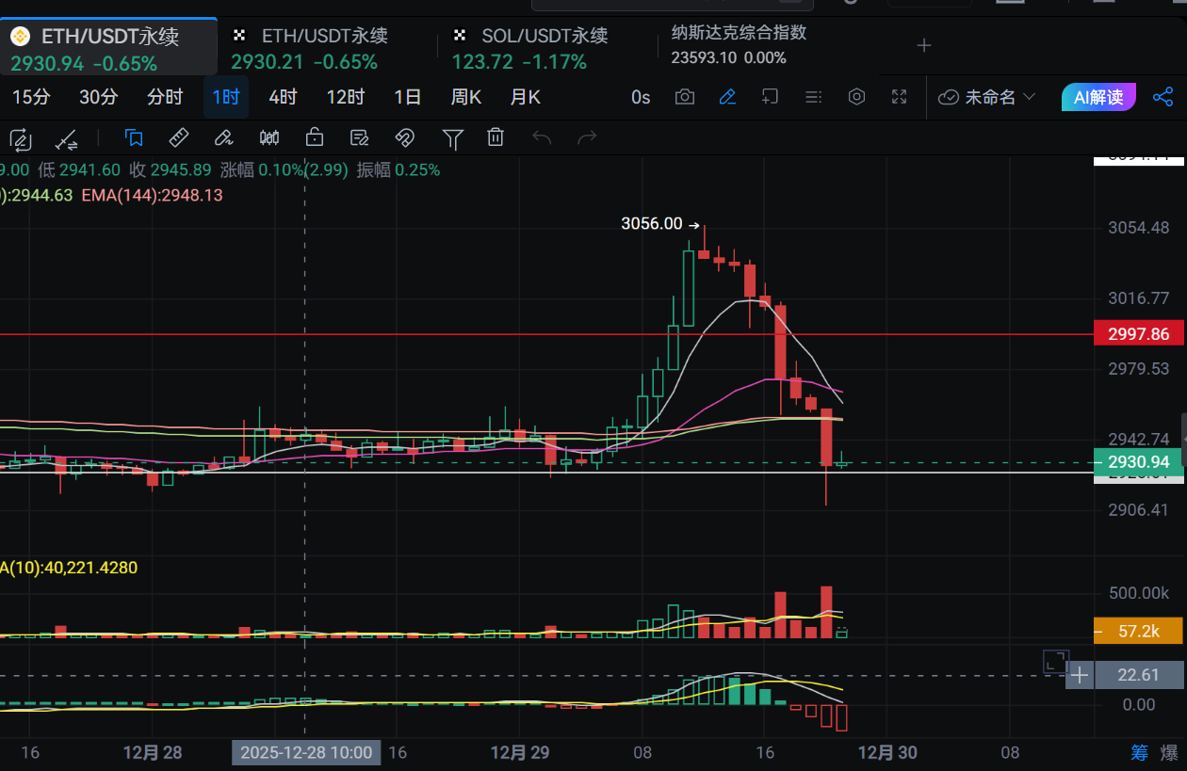Click the share icon next to AI解读

click(x=1163, y=97)
